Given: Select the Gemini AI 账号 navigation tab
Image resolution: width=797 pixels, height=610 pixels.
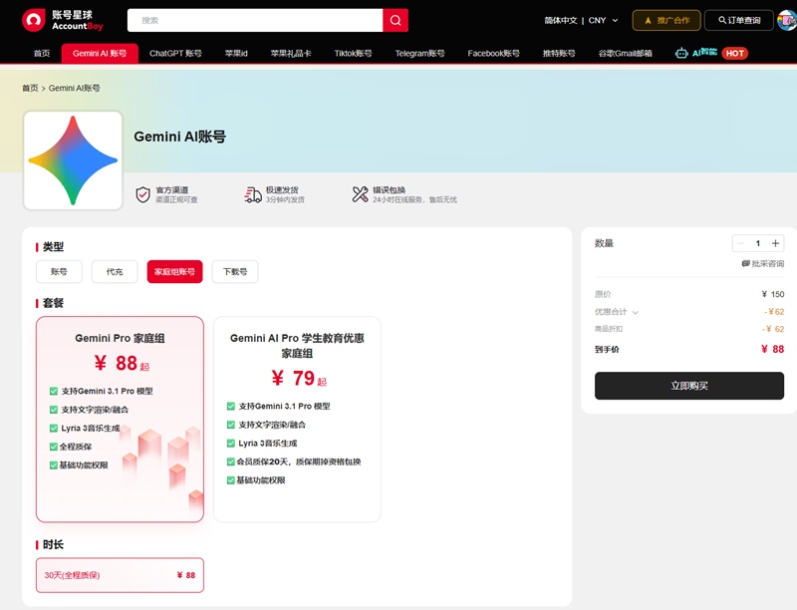Looking at the screenshot, I should [100, 54].
